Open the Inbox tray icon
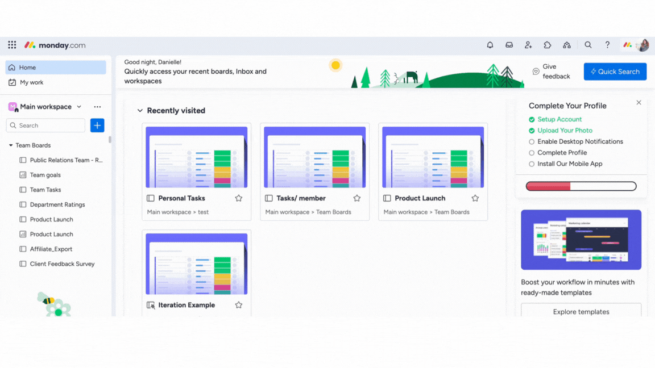Viewport: 655px width, 368px height. (x=509, y=45)
